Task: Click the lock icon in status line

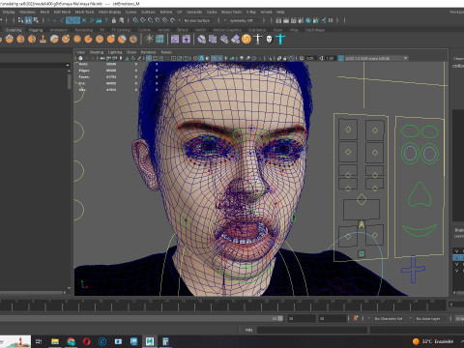Action: click(114, 20)
